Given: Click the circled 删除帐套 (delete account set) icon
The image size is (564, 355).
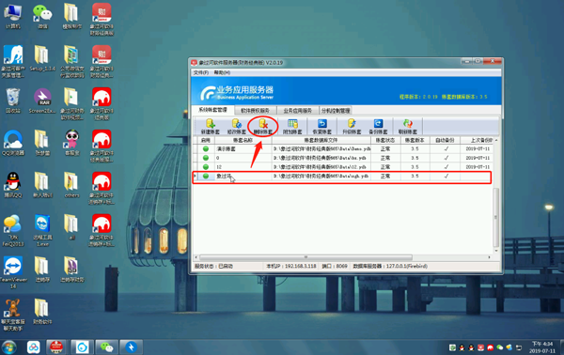Looking at the screenshot, I should tap(263, 127).
